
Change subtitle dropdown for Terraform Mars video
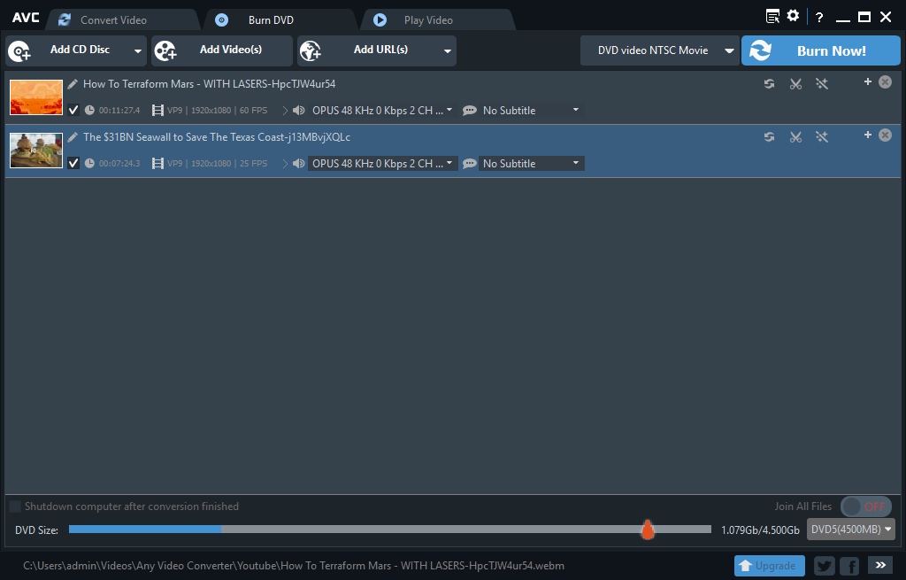(x=526, y=110)
